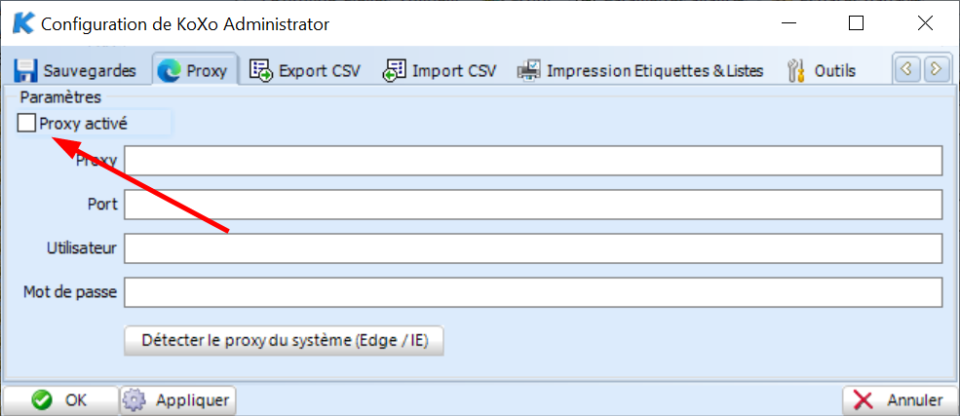Open the Impression Etiquettes & Listes tab

click(640, 71)
